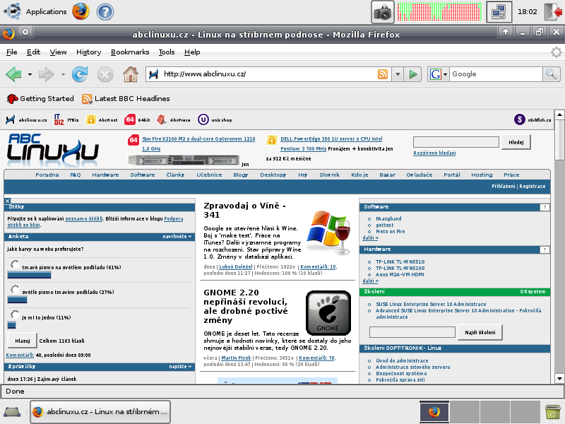Expand the URL bar history dropdown
This screenshot has height=424, width=565.
tap(398, 74)
